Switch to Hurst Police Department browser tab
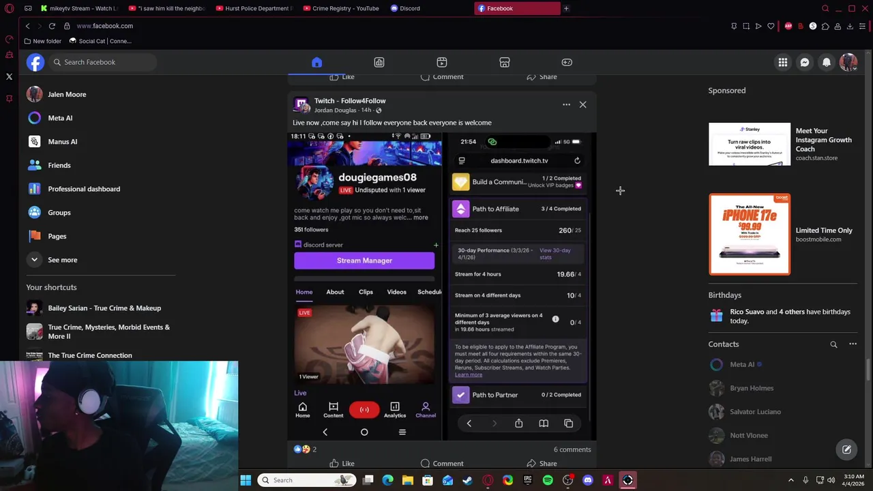873x491 pixels. (x=254, y=8)
